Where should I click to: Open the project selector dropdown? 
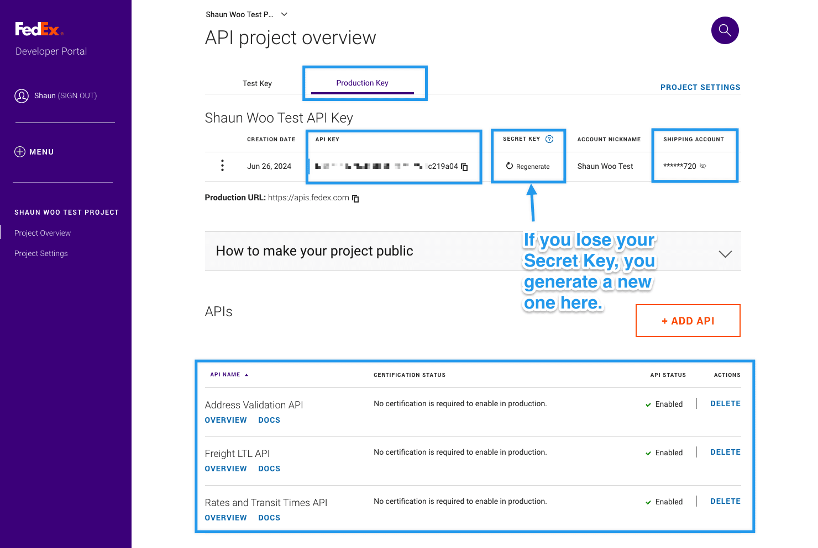[x=284, y=14]
